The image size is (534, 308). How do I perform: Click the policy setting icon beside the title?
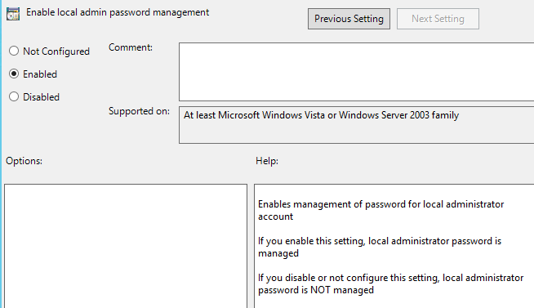click(13, 14)
